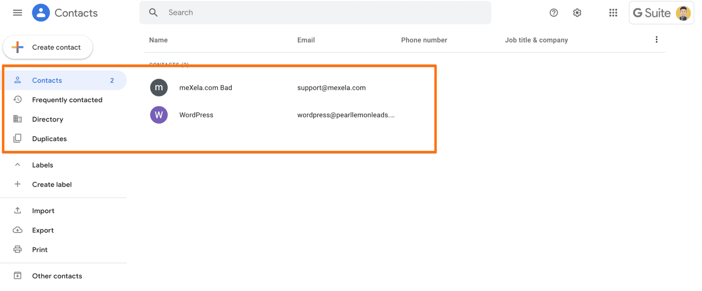Click the Name column header

click(x=158, y=40)
